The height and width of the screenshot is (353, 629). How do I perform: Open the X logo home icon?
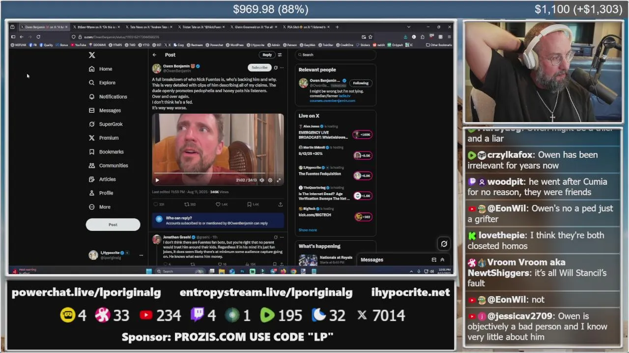[92, 55]
